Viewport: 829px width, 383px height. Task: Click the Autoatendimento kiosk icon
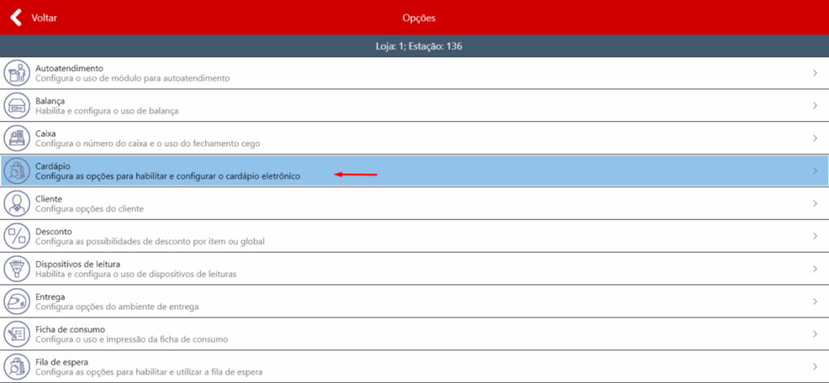point(16,74)
